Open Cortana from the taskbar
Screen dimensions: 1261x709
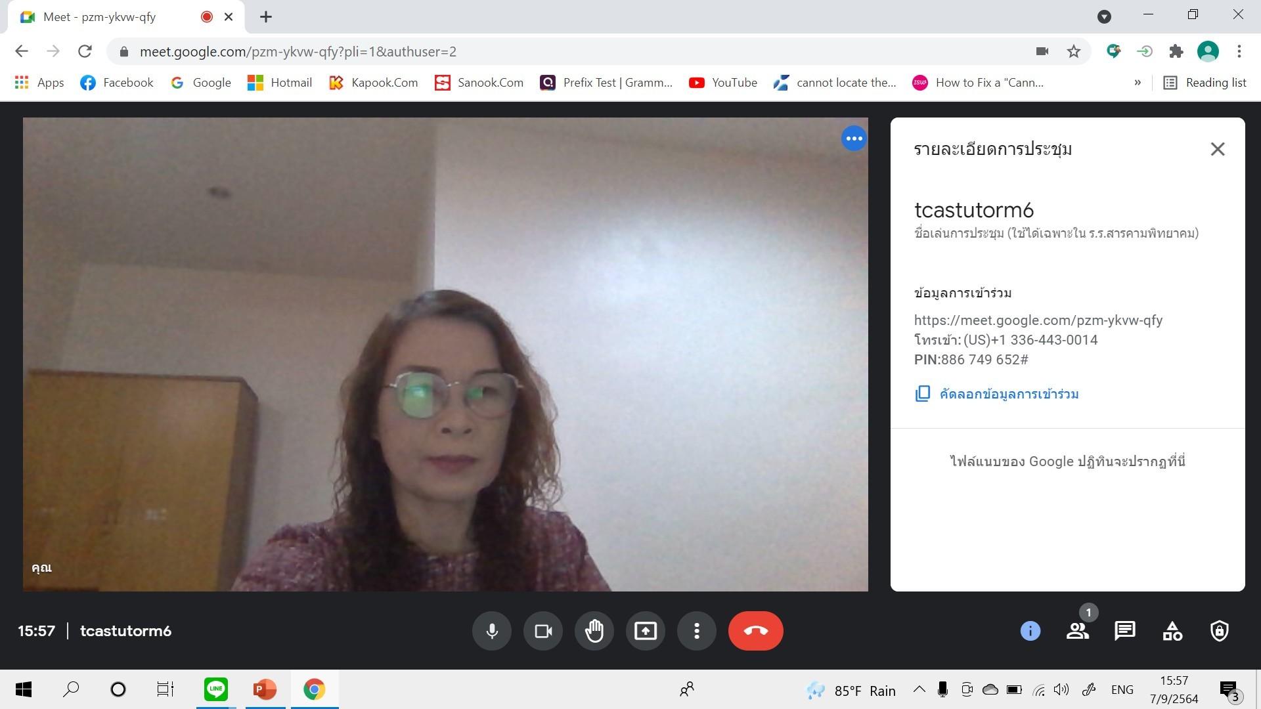(118, 689)
